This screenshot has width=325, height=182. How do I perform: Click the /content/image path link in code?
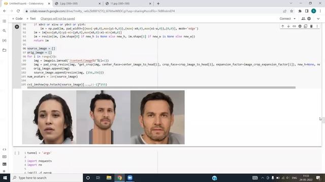tap(83, 61)
